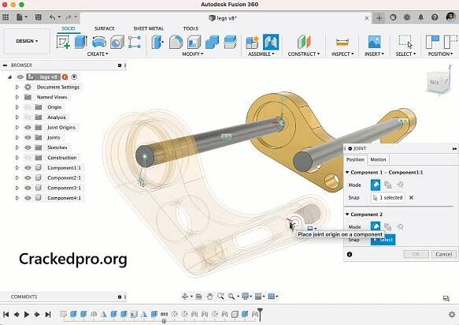Open the user profile avatar

pos(450,17)
